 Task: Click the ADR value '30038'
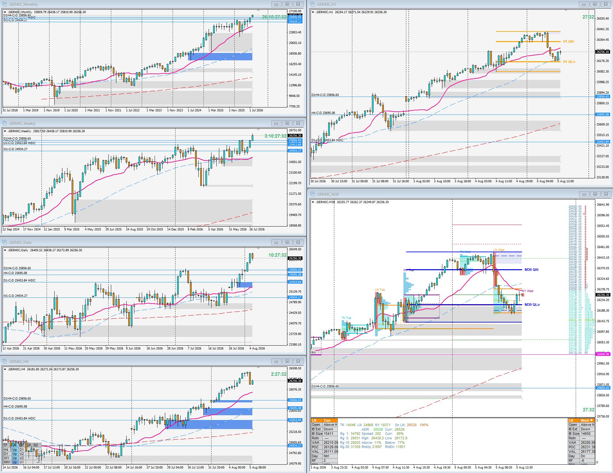(378, 429)
